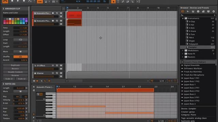This screenshot has width=218, height=122.
Task: Mute the first Acoustic Piano track
Action: tap(61, 13)
